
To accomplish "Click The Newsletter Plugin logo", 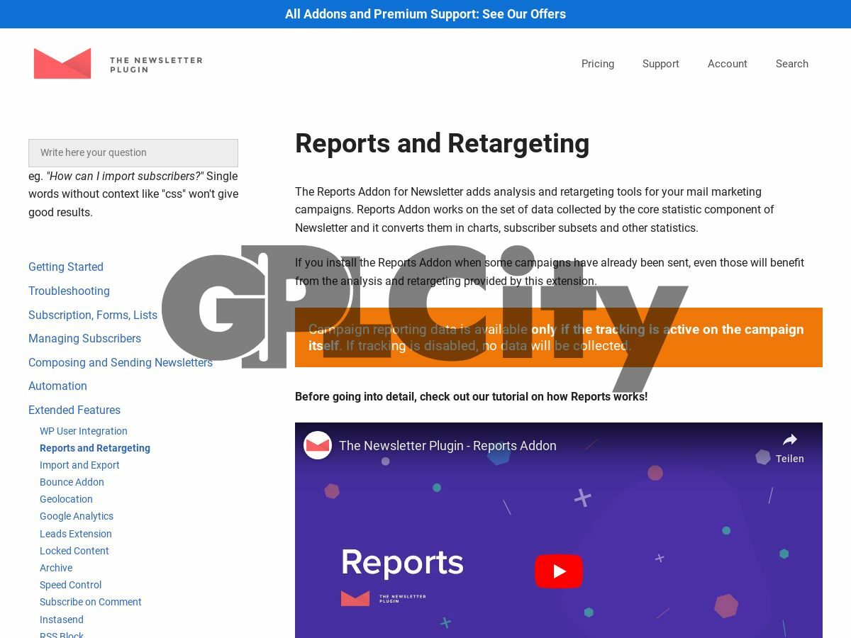I will click(x=118, y=64).
